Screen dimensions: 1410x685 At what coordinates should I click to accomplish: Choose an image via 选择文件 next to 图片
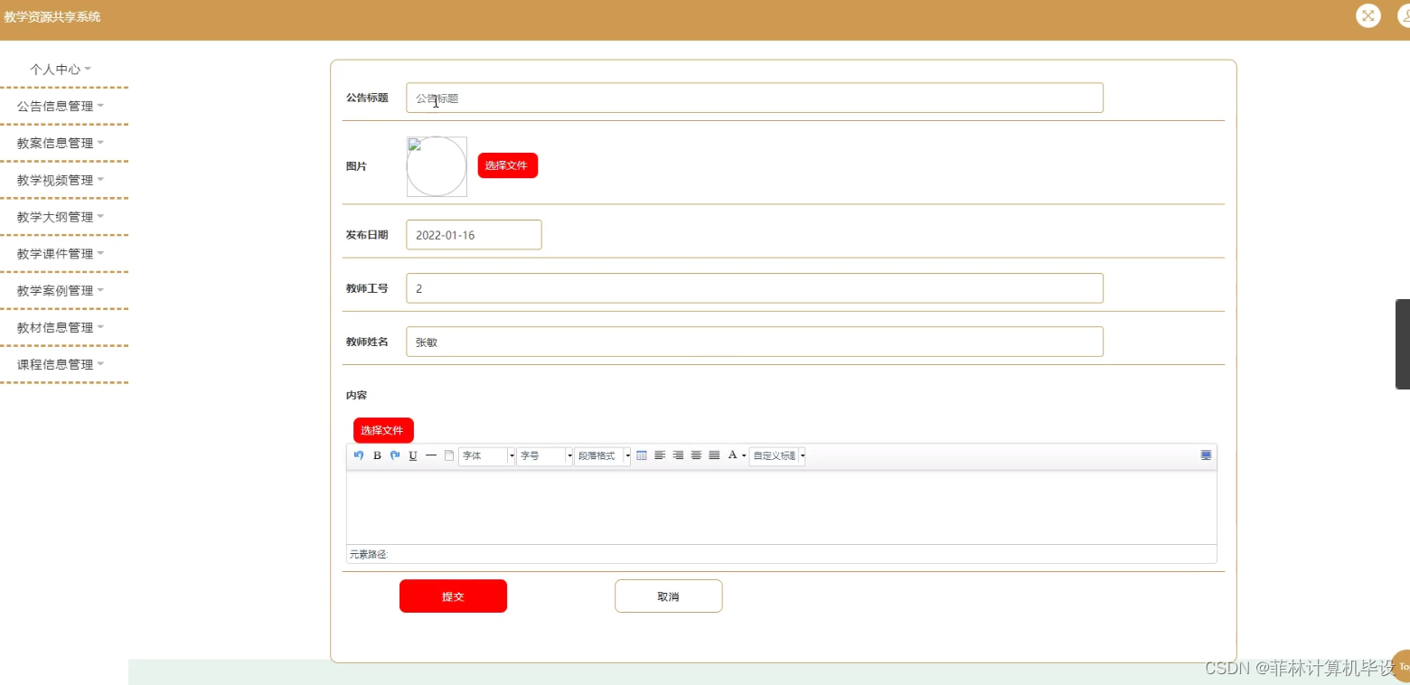(507, 165)
